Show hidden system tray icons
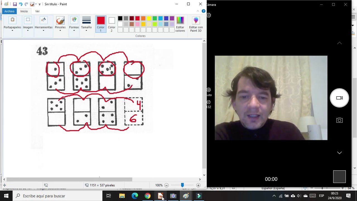 (x=274, y=196)
